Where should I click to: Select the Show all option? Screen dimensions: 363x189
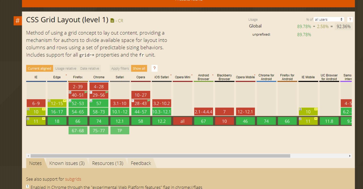pyautogui.click(x=139, y=68)
